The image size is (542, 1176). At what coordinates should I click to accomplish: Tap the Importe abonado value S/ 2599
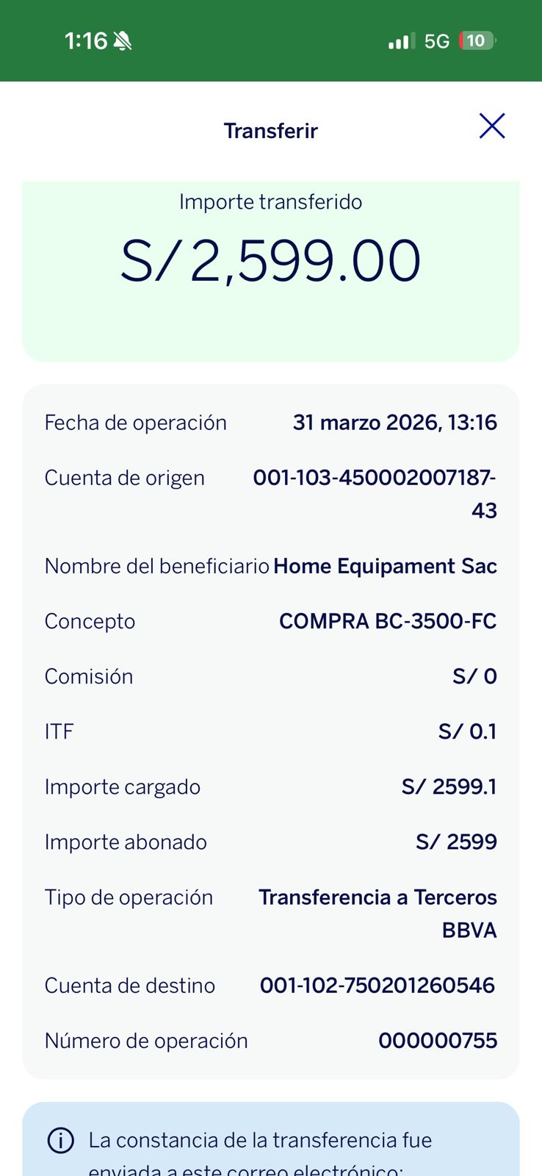456,842
